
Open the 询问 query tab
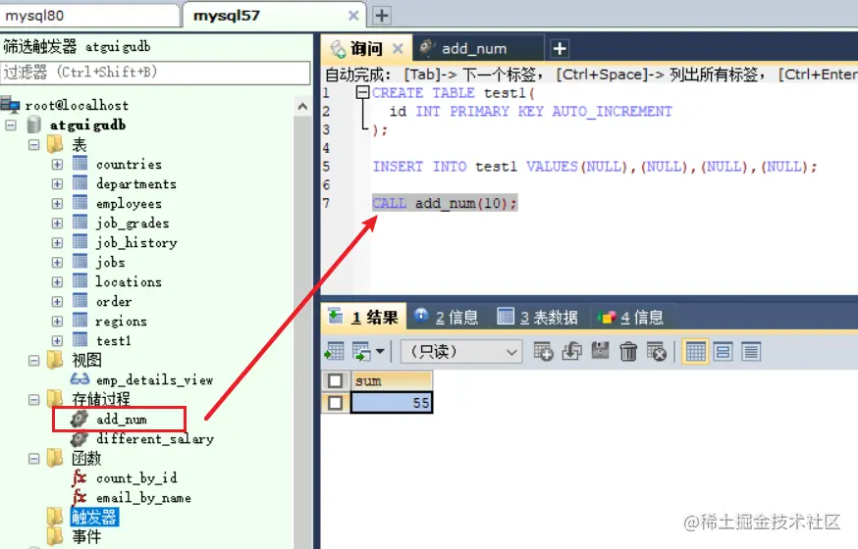click(365, 49)
